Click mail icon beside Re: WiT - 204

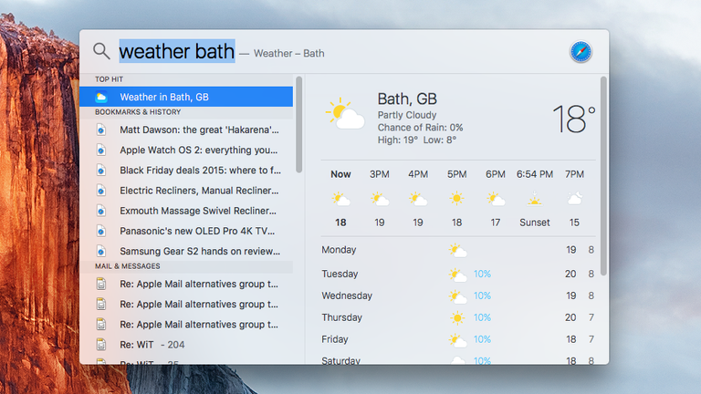(x=101, y=345)
